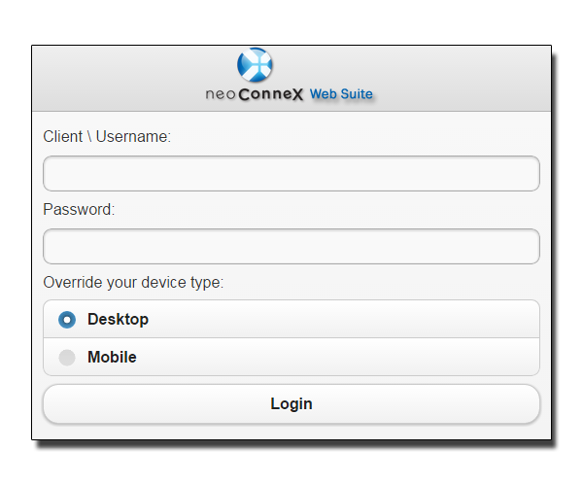Image resolution: width=583 pixels, height=486 pixels.
Task: Click the neoConneX wordmark text
Action: (255, 94)
